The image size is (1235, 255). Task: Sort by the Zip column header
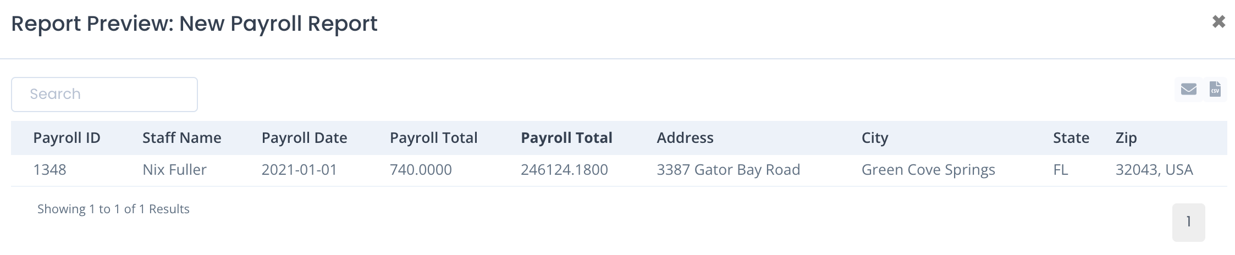[x=1126, y=138]
